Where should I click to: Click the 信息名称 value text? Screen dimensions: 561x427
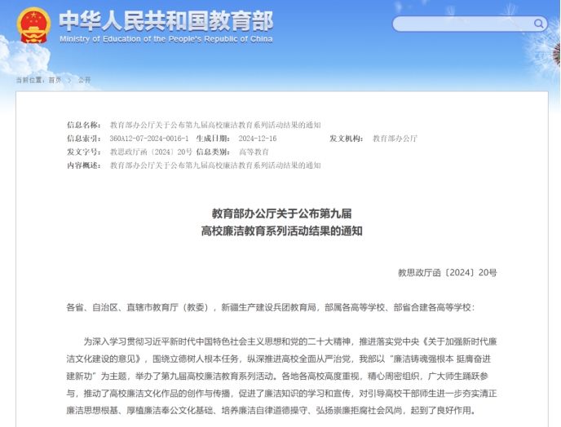[x=215, y=125]
